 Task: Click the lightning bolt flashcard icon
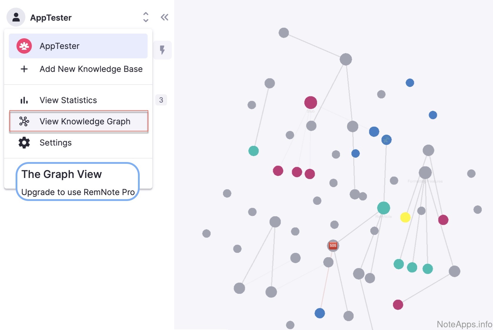162,50
